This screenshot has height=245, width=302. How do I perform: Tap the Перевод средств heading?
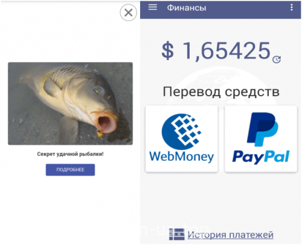tap(221, 92)
